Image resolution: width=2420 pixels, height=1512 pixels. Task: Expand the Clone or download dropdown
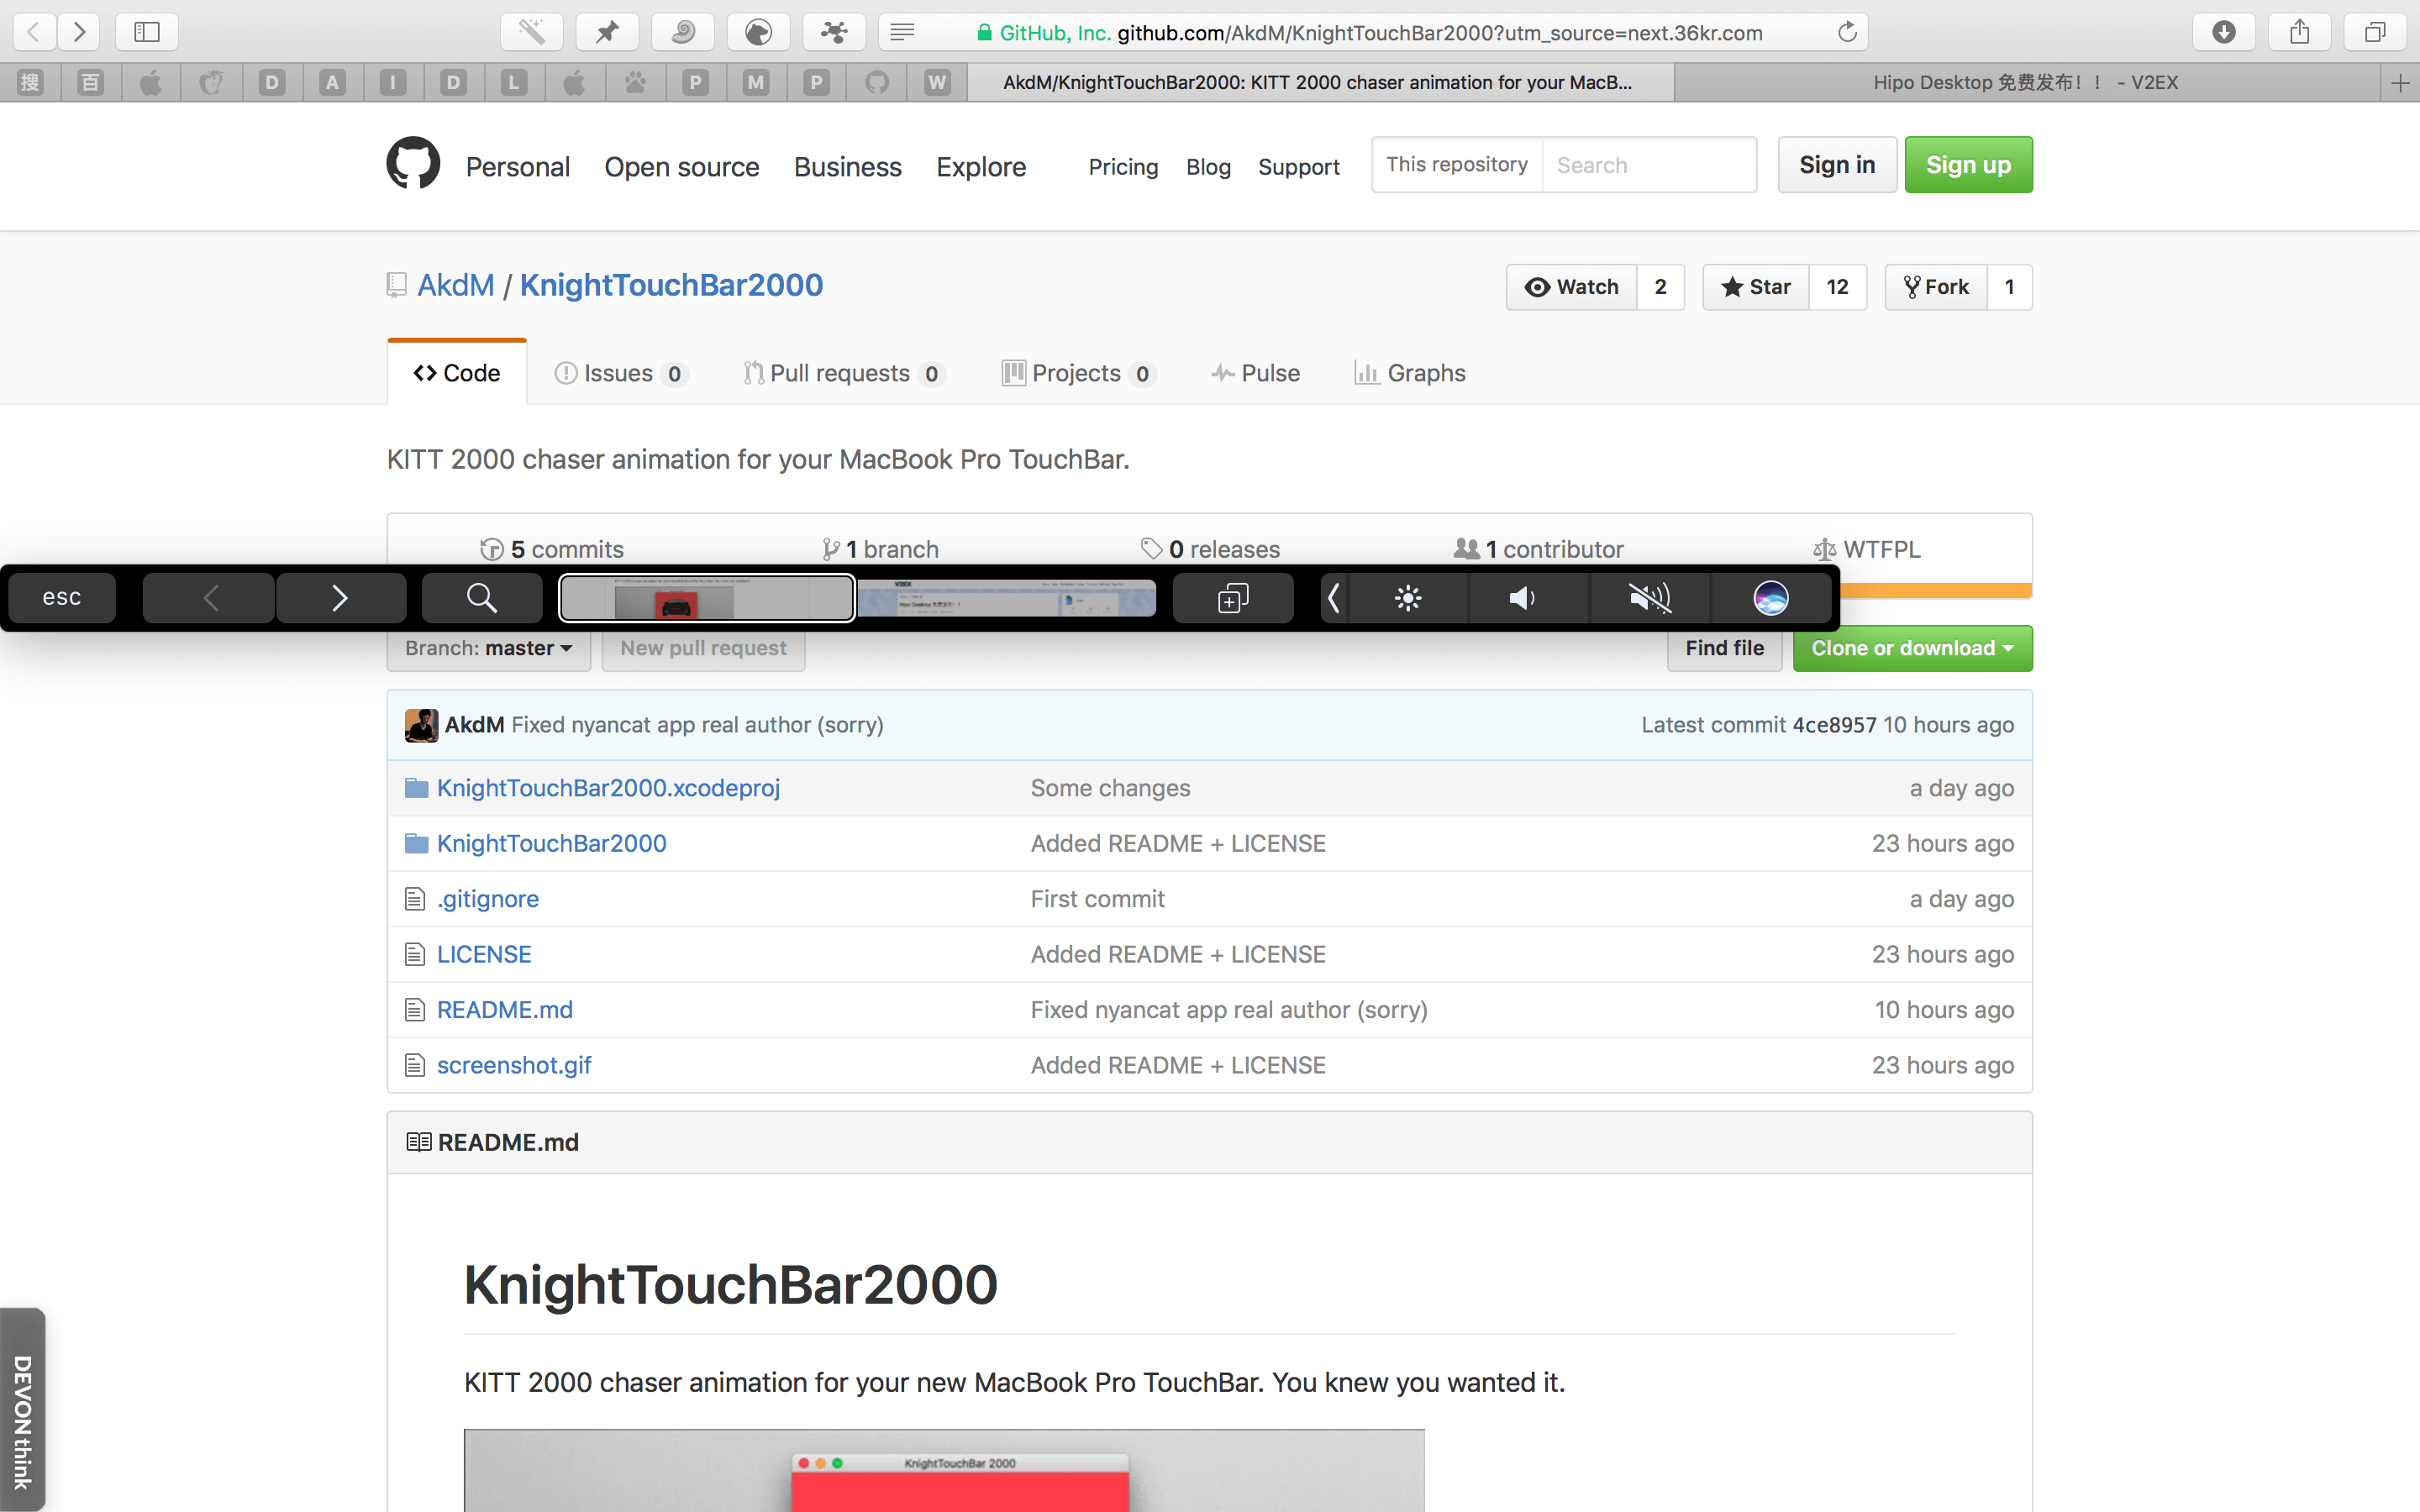1912,648
